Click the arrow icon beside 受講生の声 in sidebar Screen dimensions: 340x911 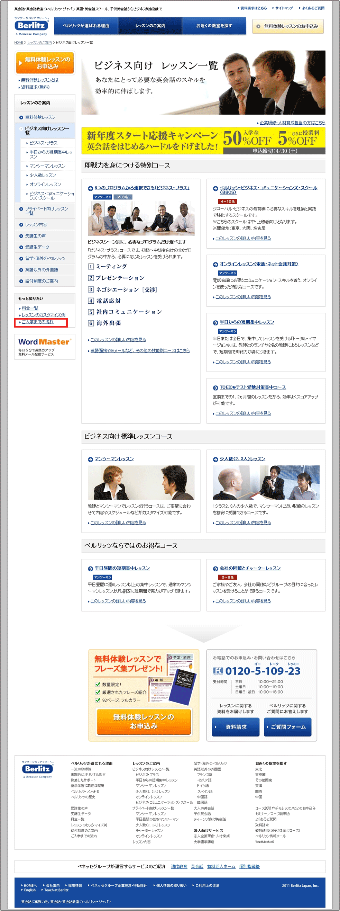(x=21, y=236)
